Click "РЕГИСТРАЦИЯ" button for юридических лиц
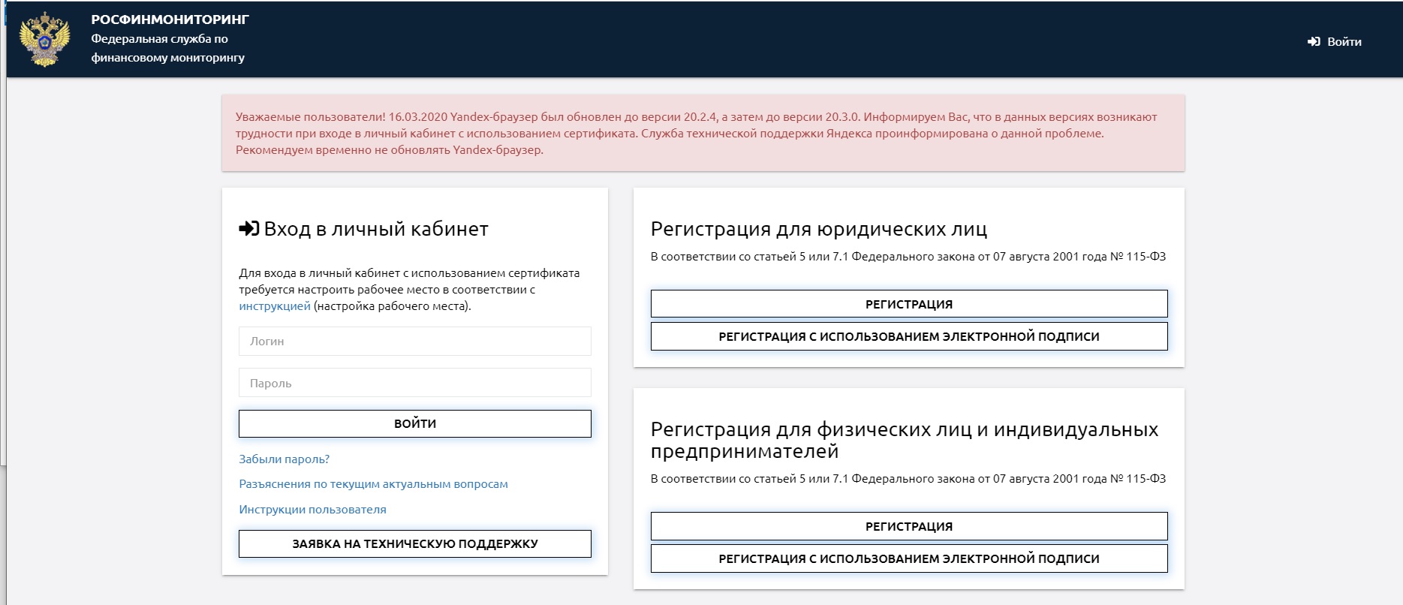Viewport: 1403px width, 605px height. (909, 304)
